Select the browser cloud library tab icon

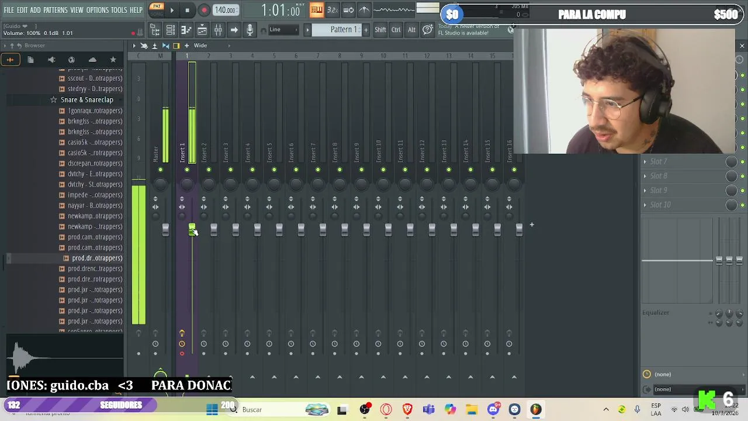coord(92,60)
